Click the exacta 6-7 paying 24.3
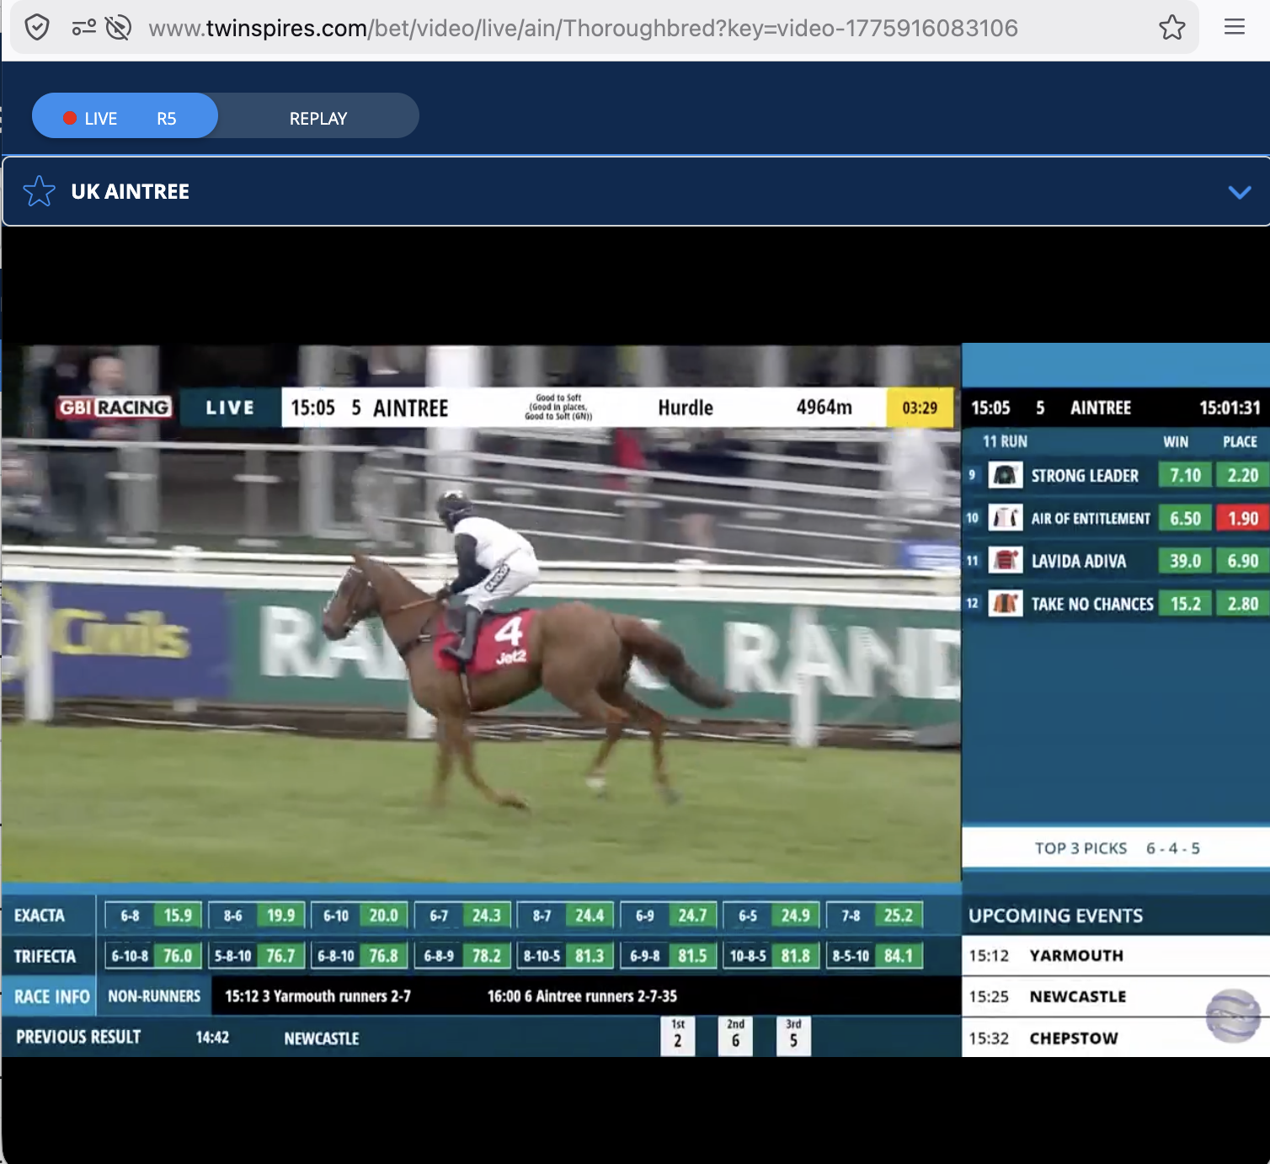Viewport: 1270px width, 1164px height. pos(462,916)
